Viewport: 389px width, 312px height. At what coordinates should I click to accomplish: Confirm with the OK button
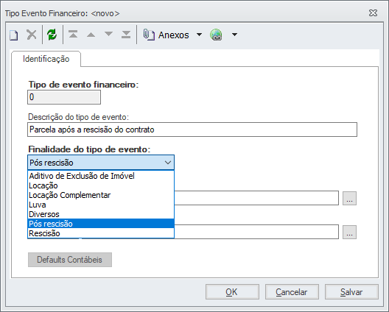pyautogui.click(x=232, y=292)
